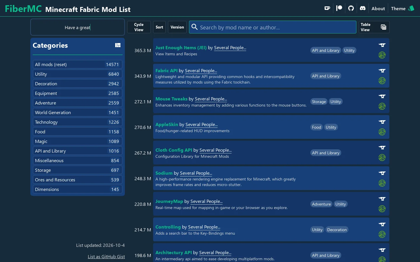This screenshot has height=262, width=420.
Task: Click the Categories layout toggle icon
Action: [118, 45]
